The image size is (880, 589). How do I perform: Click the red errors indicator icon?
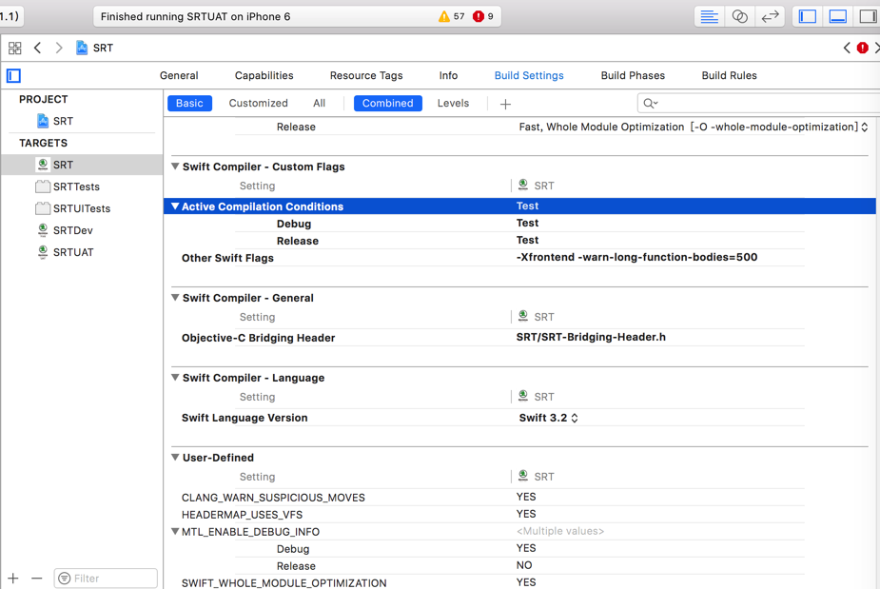pyautogui.click(x=479, y=16)
